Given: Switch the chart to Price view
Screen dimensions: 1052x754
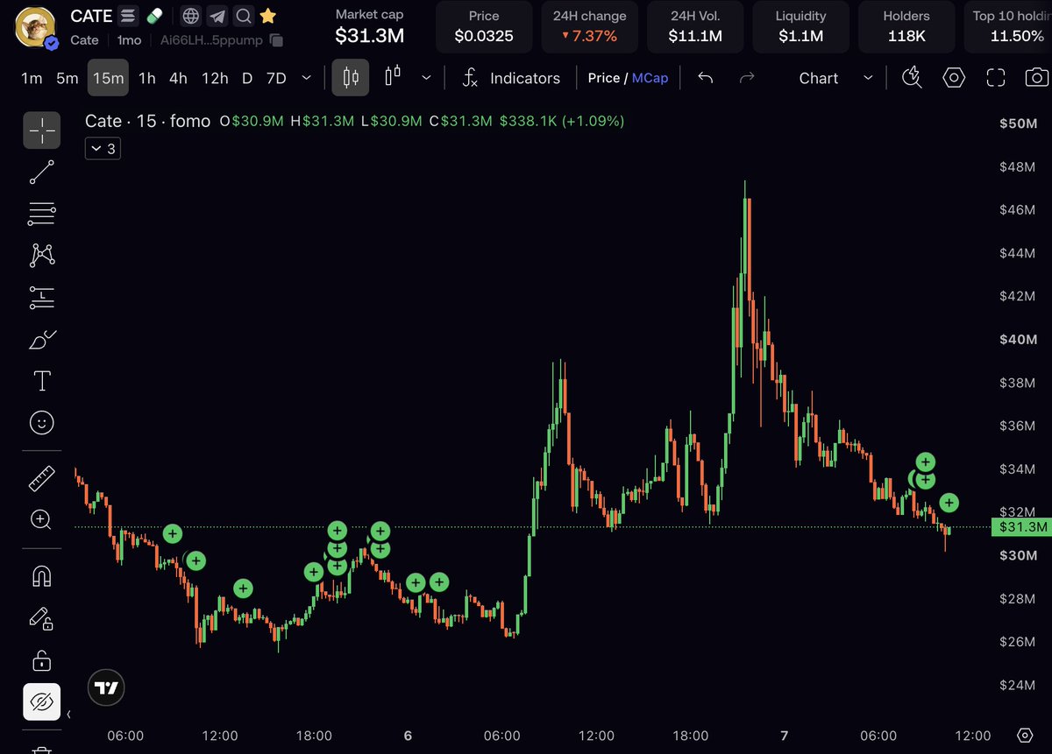Looking at the screenshot, I should 603,78.
